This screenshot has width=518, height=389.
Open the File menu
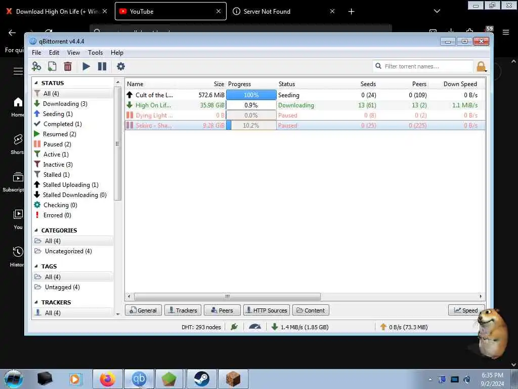[x=36, y=53]
